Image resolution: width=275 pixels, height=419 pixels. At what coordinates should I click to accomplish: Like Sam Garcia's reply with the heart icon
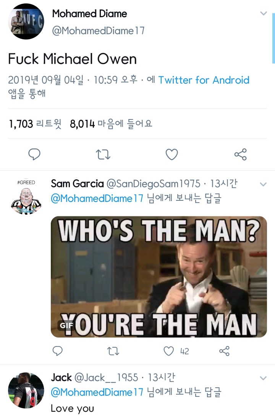[168, 351]
